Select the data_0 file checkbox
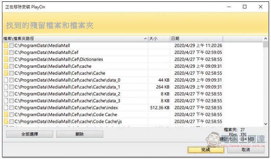Viewport: 271px width, 159px height. pos(12,80)
